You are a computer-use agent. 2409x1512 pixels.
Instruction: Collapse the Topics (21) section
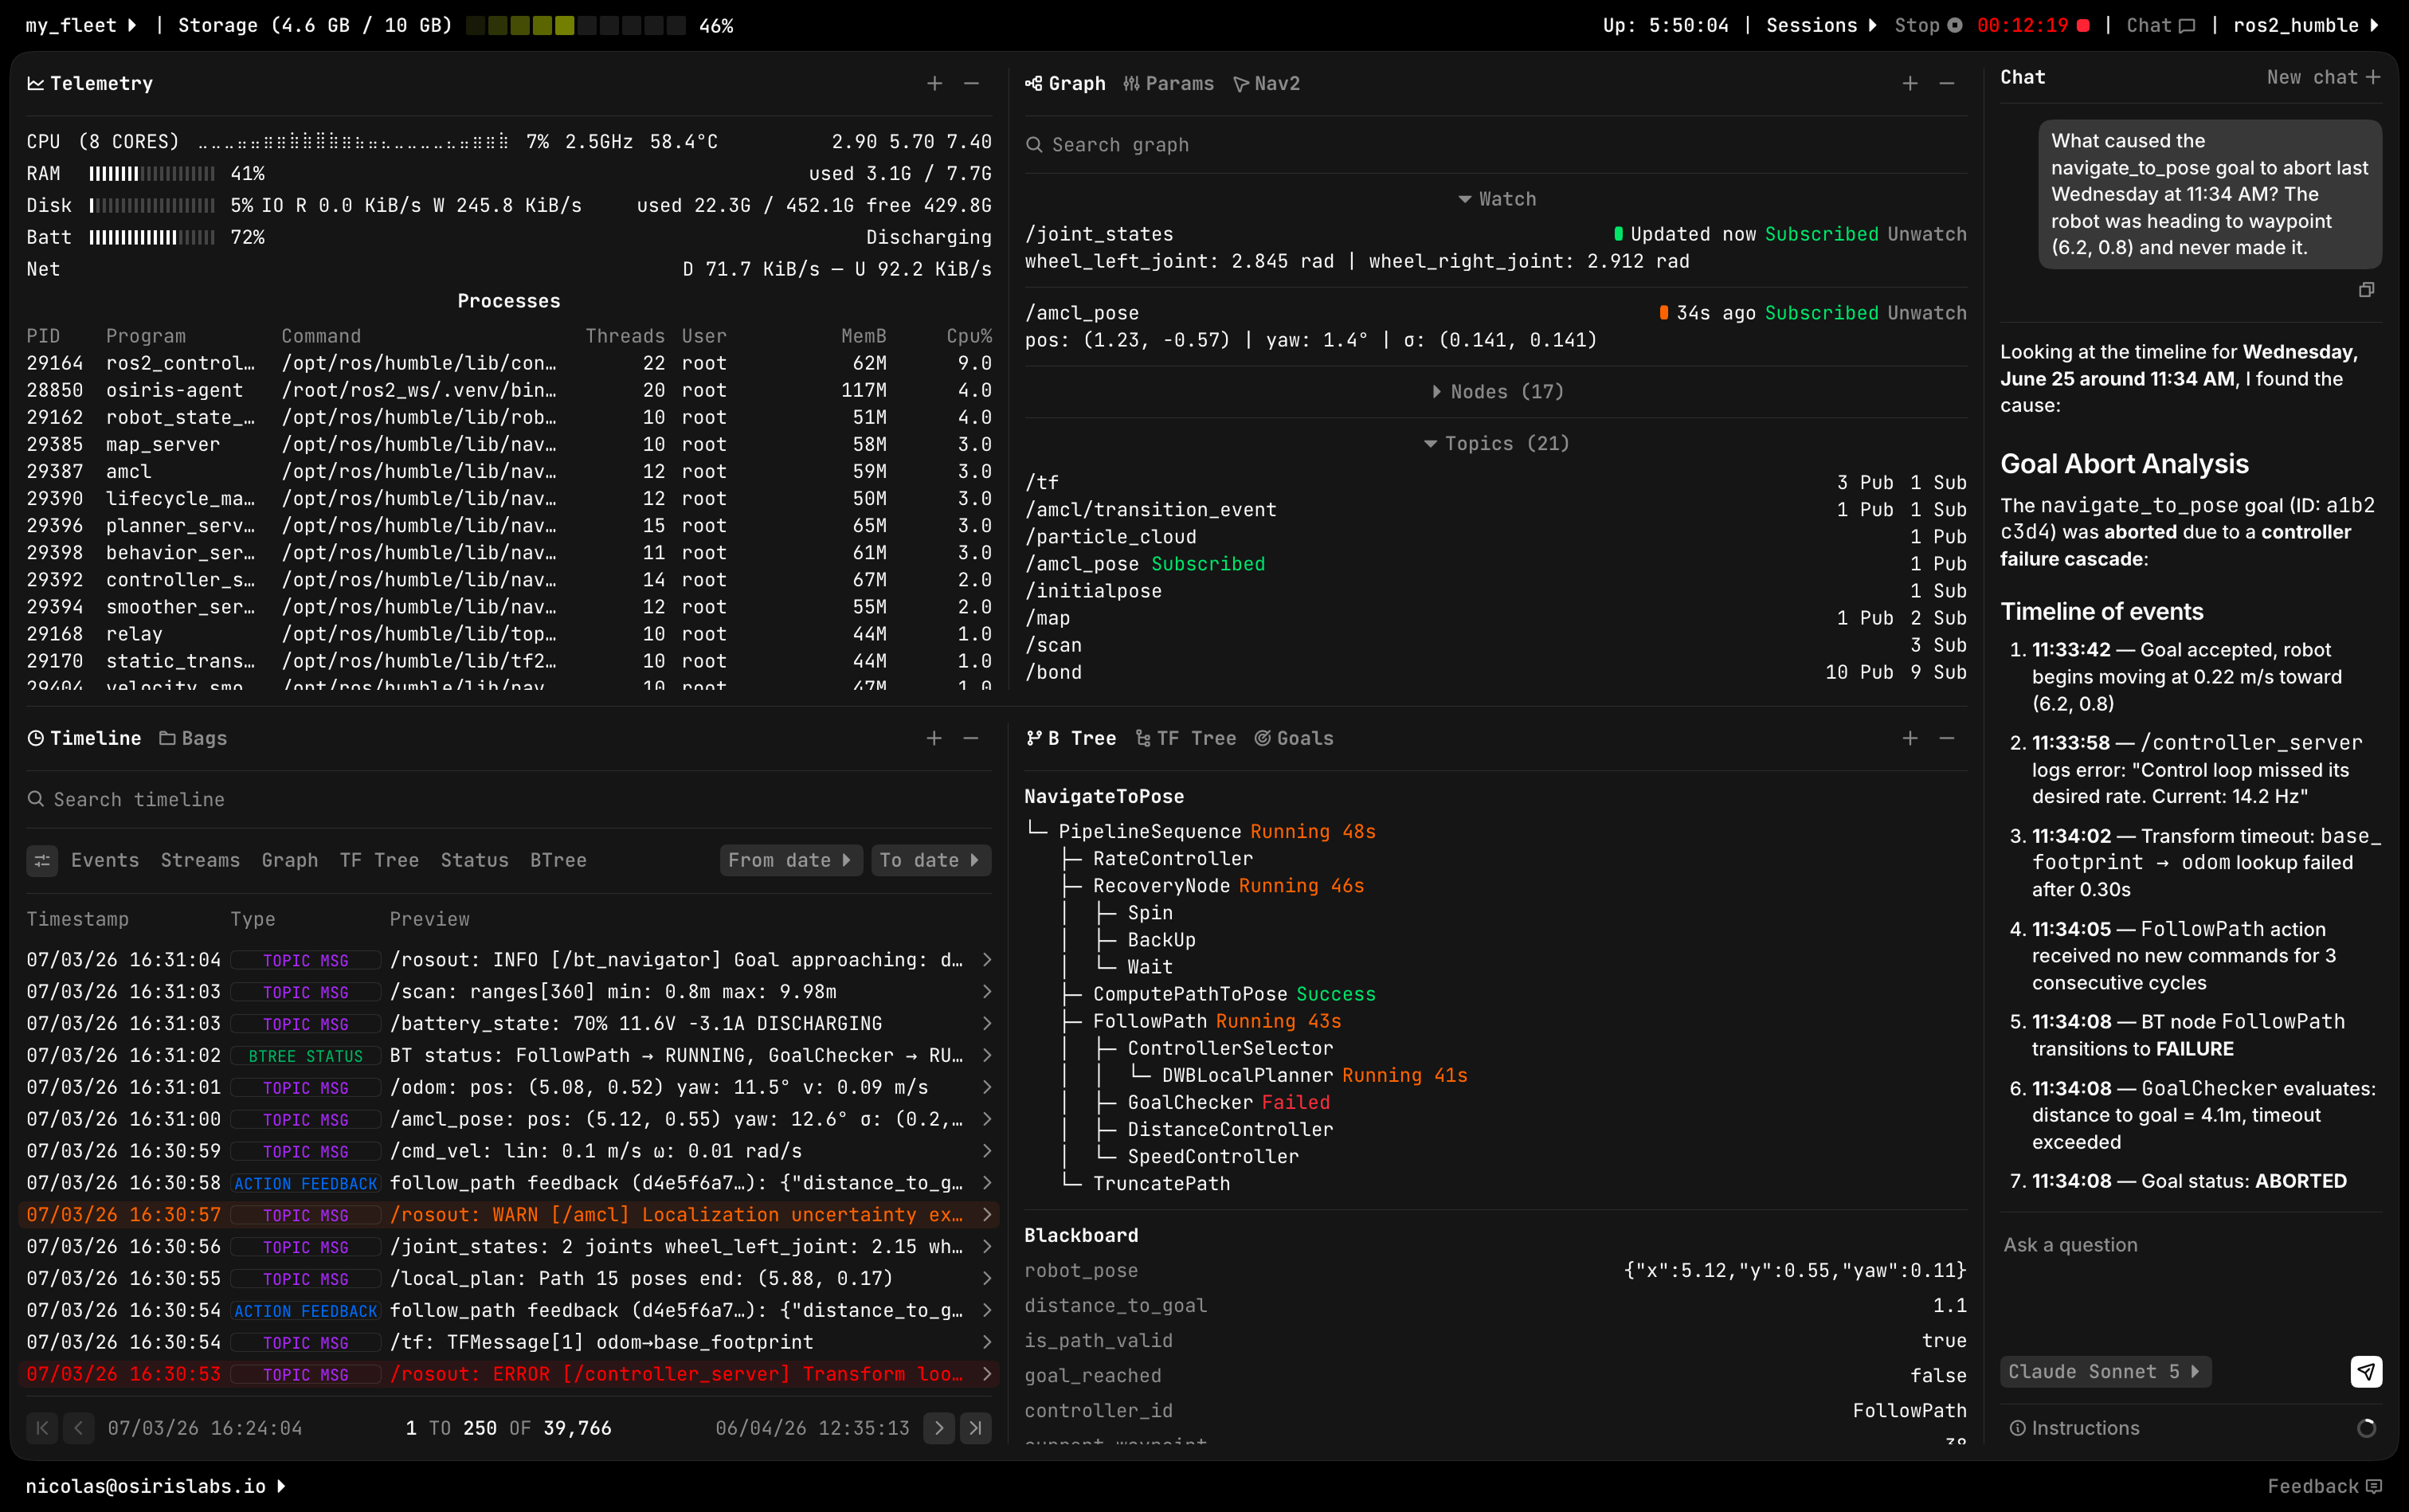click(1496, 444)
